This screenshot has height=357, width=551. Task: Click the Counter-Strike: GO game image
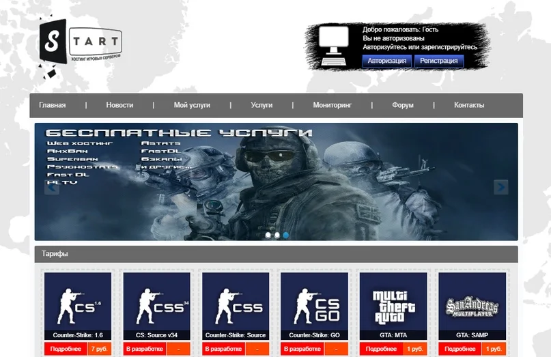314,302
